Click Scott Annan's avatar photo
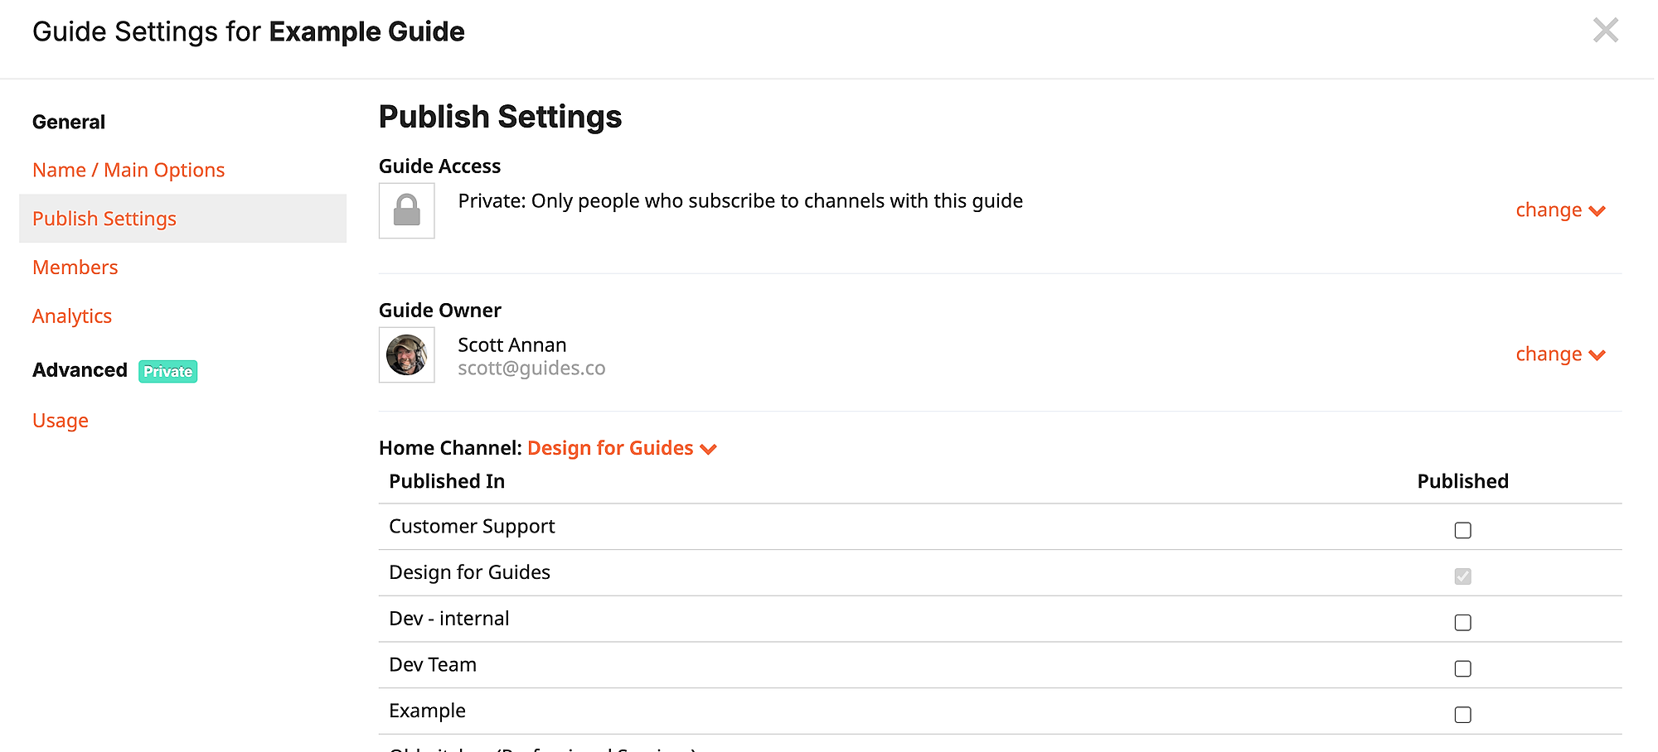 pyautogui.click(x=406, y=354)
